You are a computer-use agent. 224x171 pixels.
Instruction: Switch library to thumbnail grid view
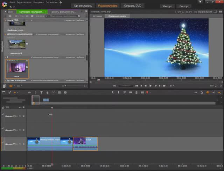(11, 86)
